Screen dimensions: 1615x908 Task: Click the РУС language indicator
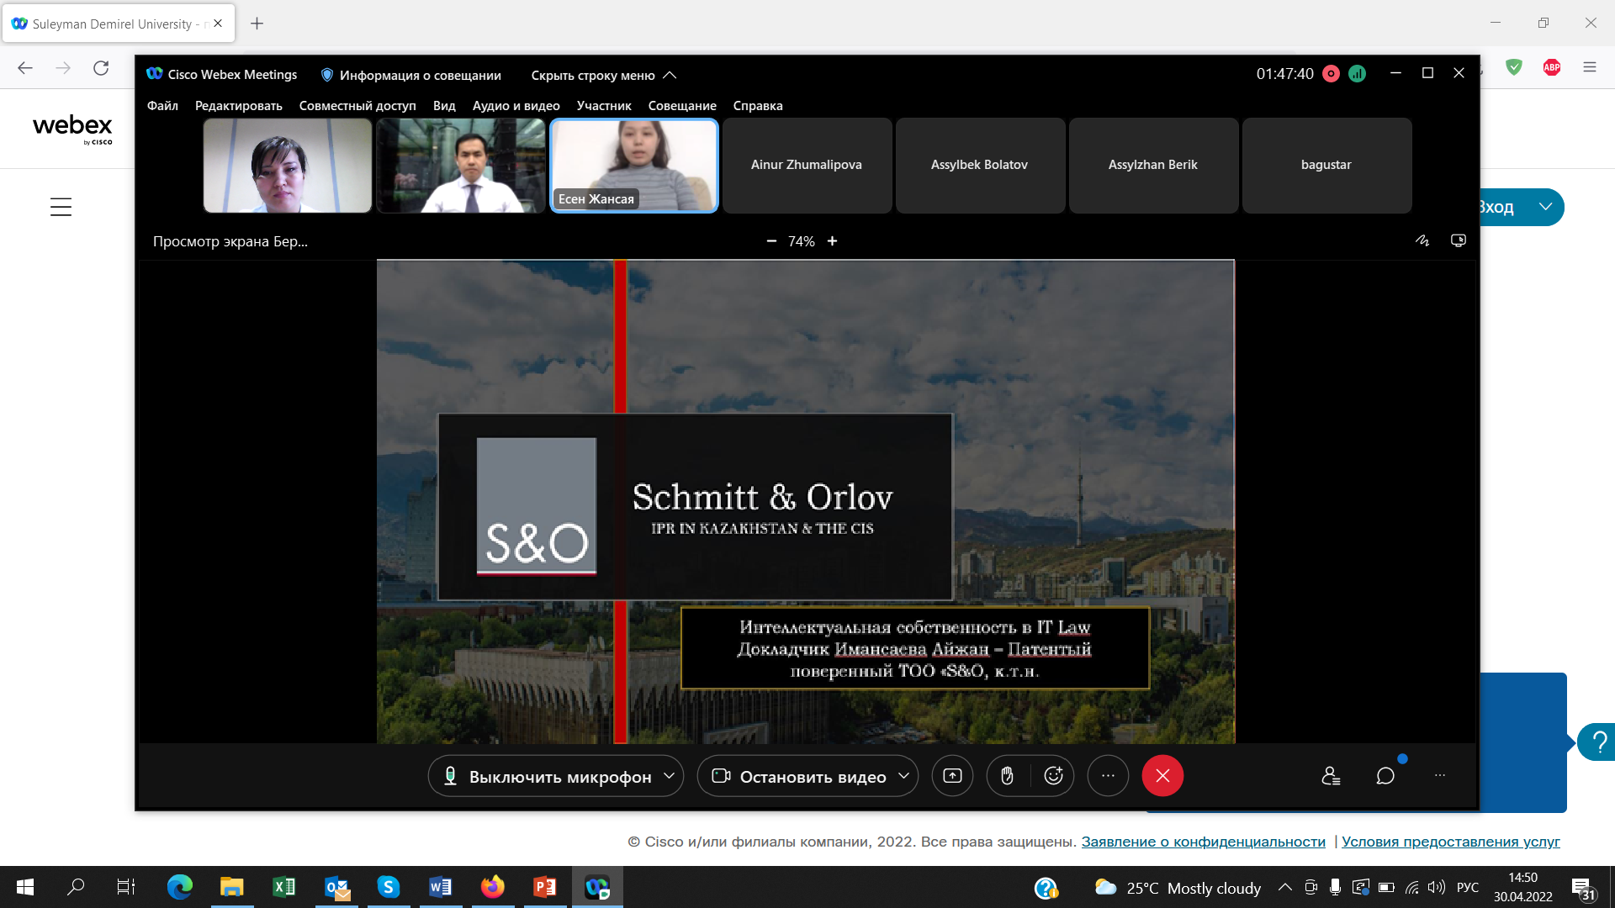(x=1468, y=887)
